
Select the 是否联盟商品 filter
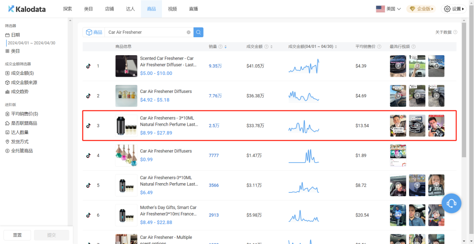coord(24,123)
